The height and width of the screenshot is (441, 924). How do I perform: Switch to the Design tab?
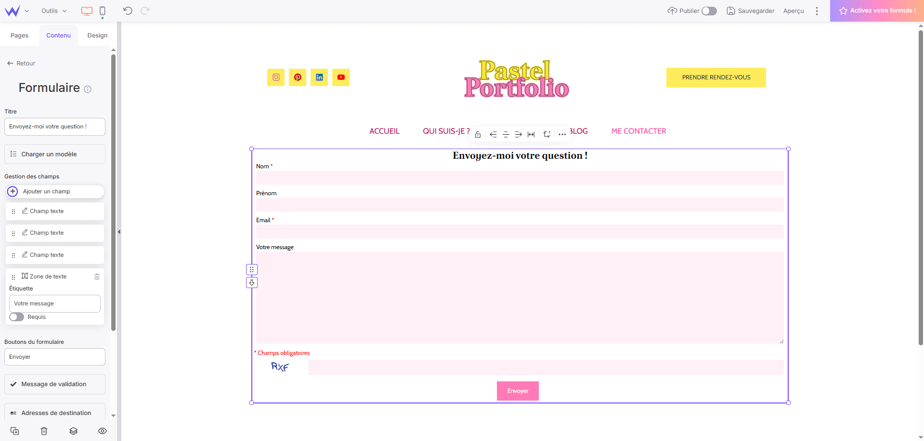coord(97,35)
